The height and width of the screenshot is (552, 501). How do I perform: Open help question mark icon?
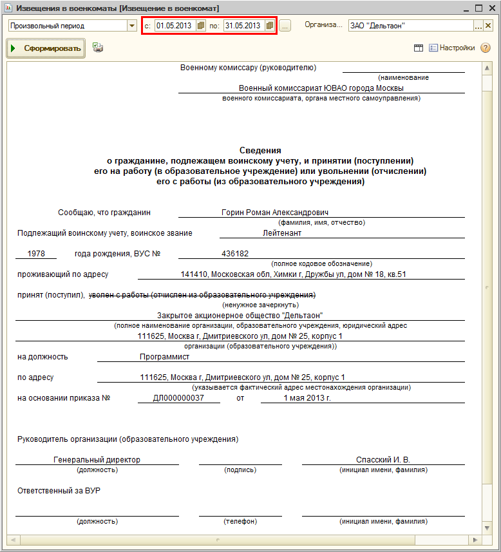[486, 48]
